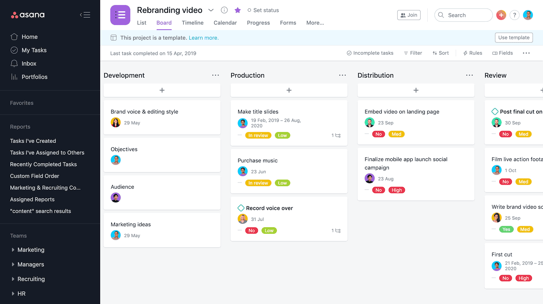Unfavorite project using the purple star
543x304 pixels.
pos(238,10)
